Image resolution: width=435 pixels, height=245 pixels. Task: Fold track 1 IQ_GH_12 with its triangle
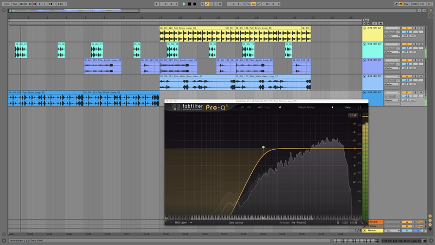[364, 28]
